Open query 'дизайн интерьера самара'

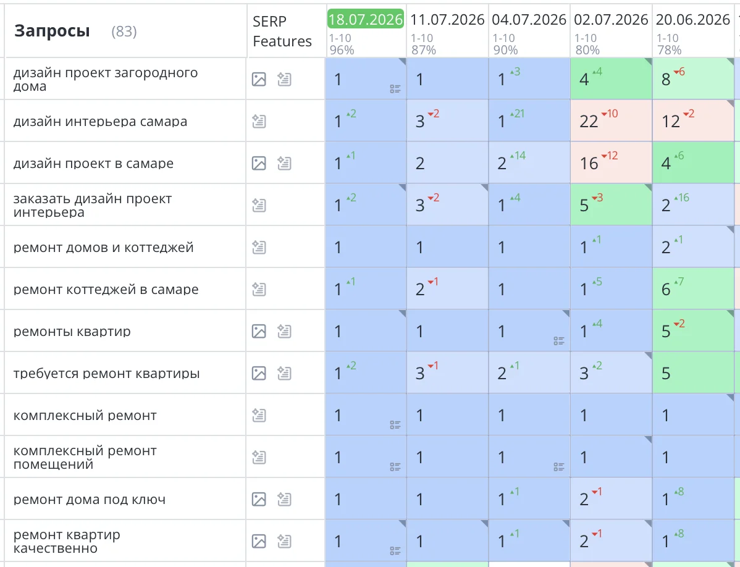[100, 121]
